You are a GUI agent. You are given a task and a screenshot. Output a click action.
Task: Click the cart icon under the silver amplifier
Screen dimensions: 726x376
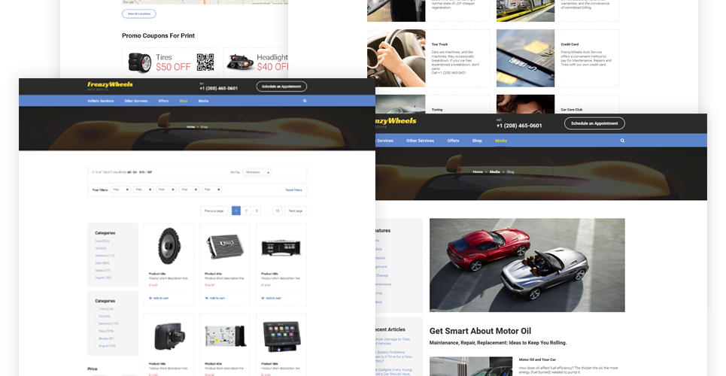pyautogui.click(x=206, y=299)
